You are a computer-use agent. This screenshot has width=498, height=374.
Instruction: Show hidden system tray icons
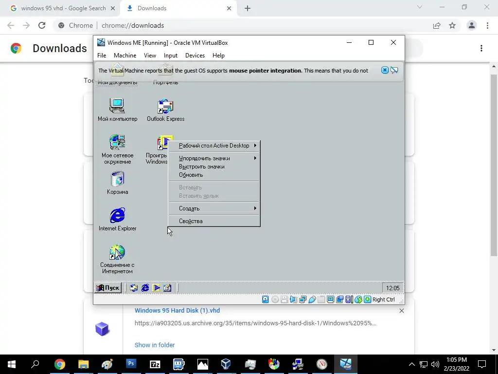[411, 364]
